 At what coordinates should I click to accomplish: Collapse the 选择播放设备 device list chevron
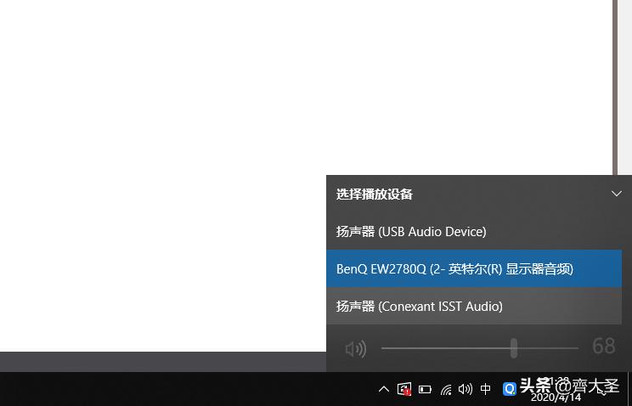[616, 194]
